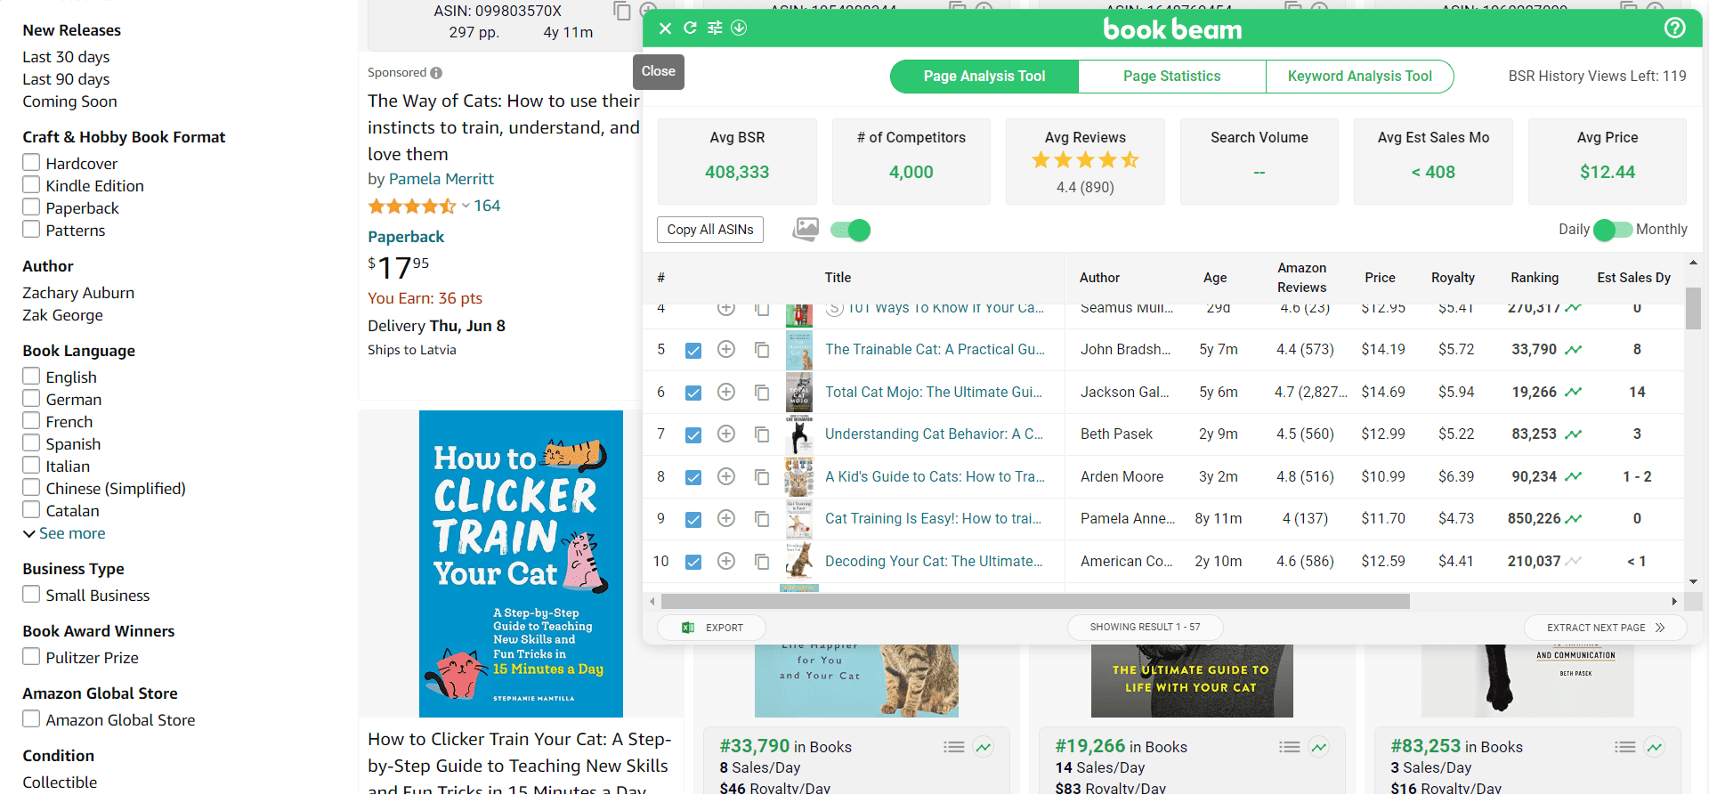Sort table by Price column header

(x=1380, y=278)
